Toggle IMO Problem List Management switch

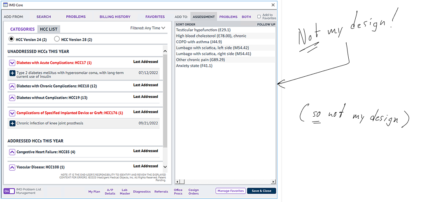[9, 191]
